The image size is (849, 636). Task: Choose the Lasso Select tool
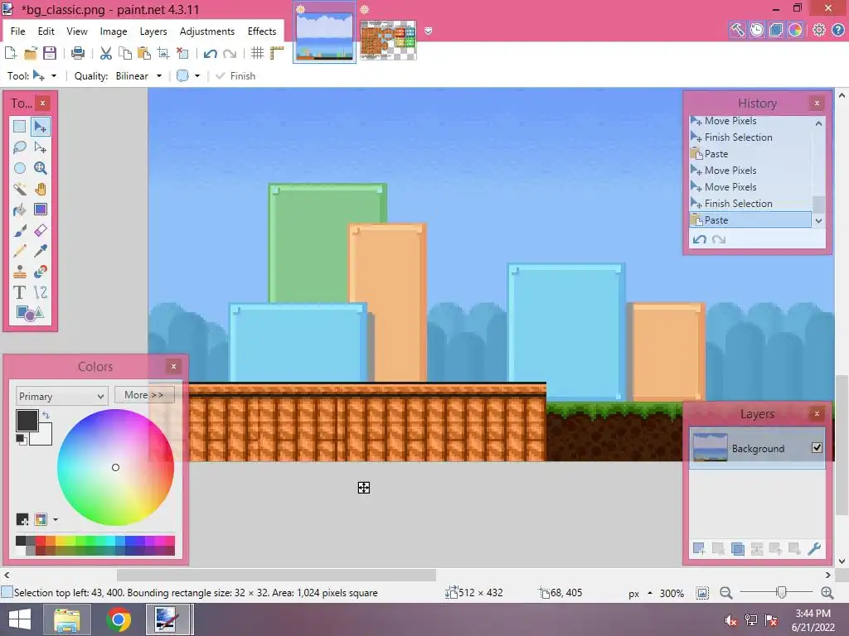(x=20, y=147)
